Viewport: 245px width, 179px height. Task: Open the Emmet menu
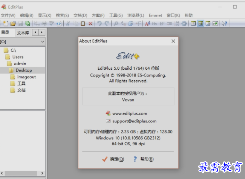click(155, 15)
